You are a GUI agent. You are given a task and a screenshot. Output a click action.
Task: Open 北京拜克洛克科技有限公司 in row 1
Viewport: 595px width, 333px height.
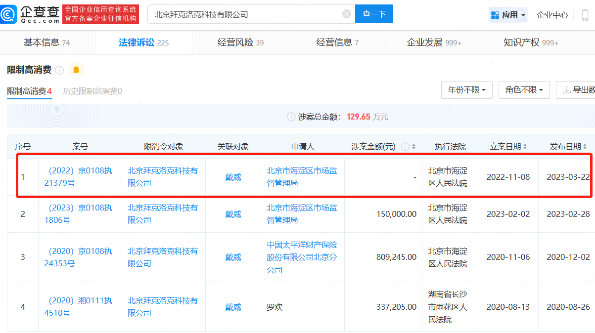pyautogui.click(x=163, y=177)
